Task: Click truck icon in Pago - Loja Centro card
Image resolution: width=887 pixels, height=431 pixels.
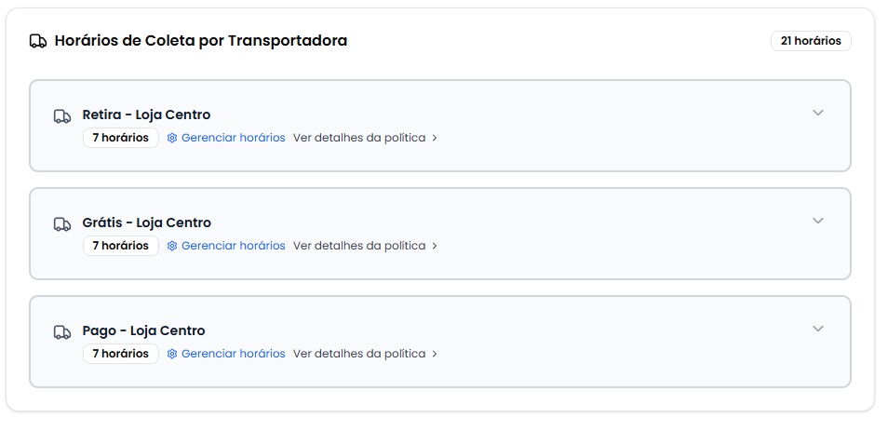Action: pyautogui.click(x=62, y=332)
